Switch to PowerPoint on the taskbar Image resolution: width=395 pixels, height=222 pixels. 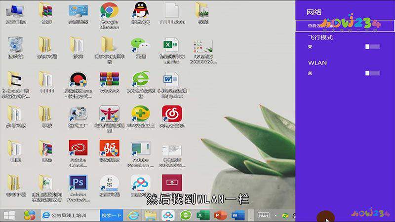[x=220, y=216]
